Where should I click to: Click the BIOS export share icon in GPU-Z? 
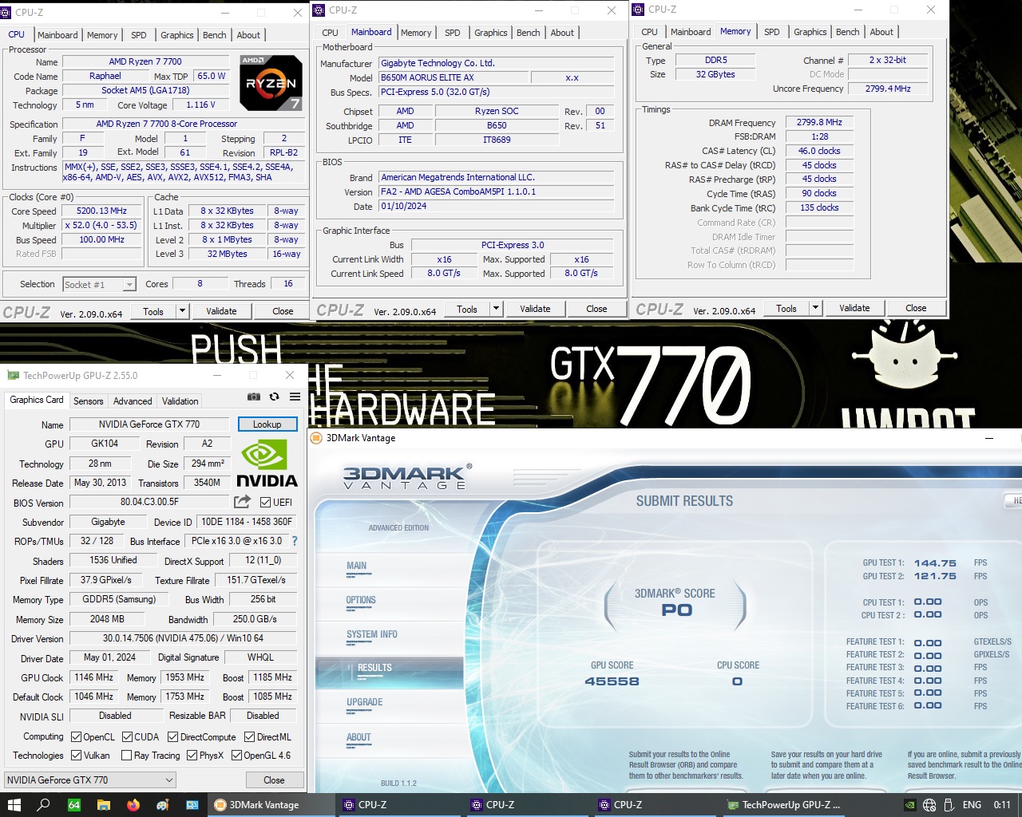242,502
